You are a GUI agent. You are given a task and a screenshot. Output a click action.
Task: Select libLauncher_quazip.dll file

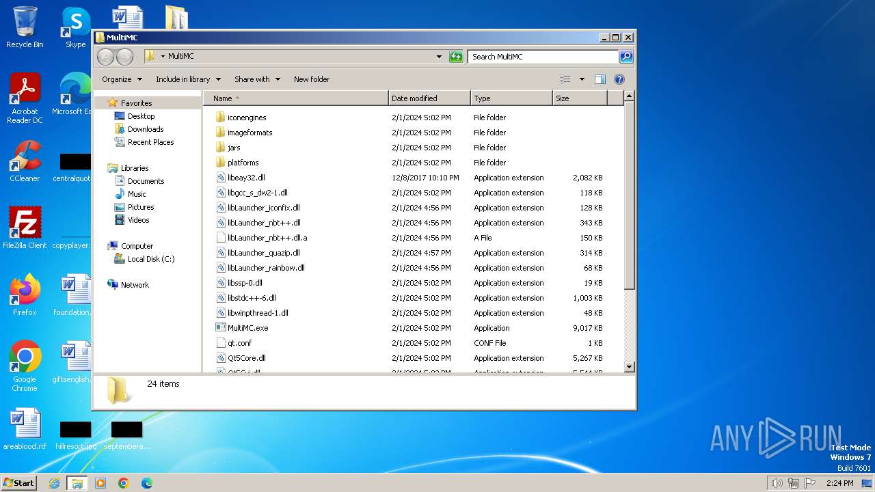click(264, 253)
